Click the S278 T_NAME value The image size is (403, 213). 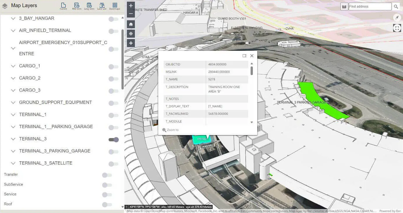click(211, 79)
